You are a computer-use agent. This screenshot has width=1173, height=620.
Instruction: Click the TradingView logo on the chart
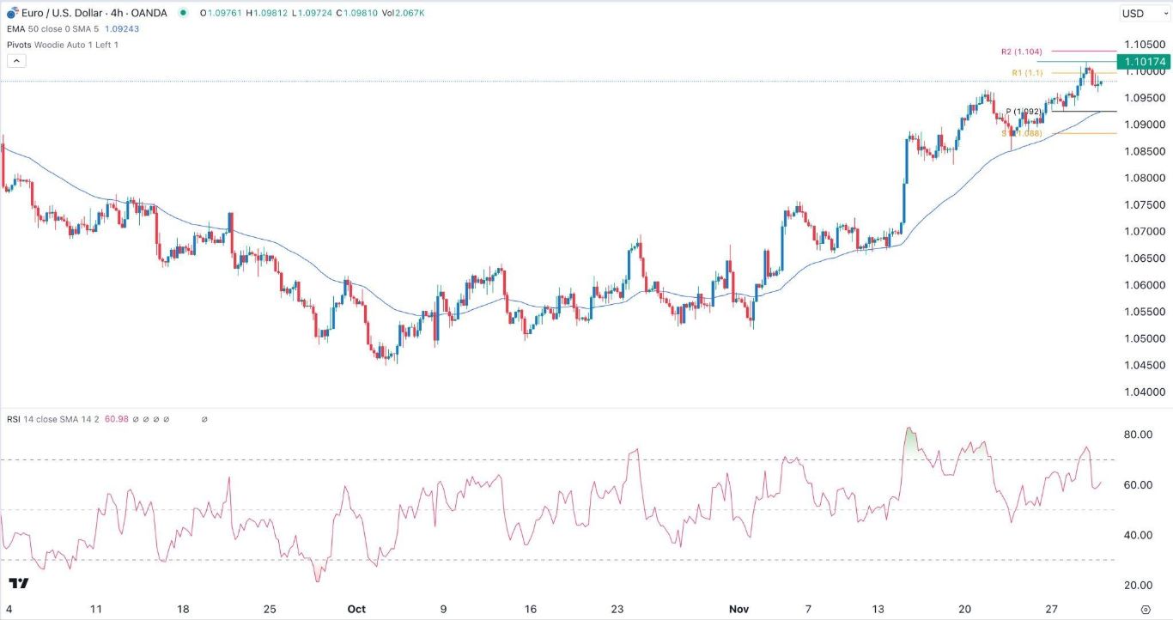pyautogui.click(x=19, y=583)
